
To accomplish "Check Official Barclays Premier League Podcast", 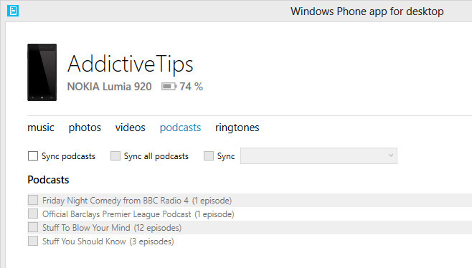I will point(33,214).
